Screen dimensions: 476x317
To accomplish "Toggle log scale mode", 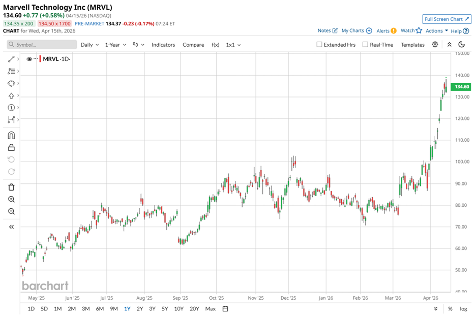I will pos(463,308).
